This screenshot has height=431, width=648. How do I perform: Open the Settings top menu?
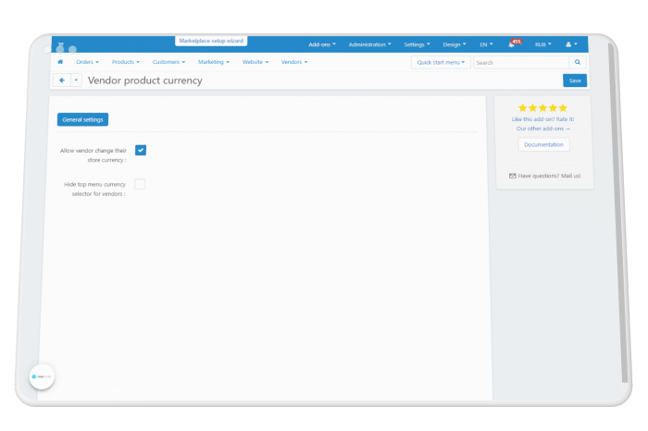click(417, 44)
